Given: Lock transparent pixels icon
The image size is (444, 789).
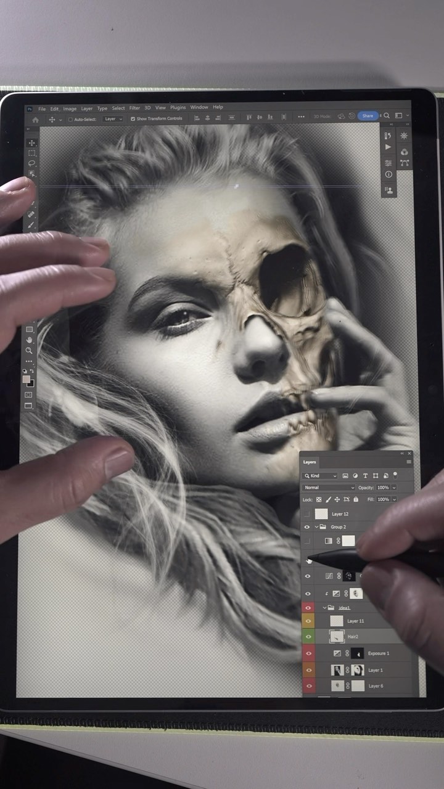Looking at the screenshot, I should [319, 499].
